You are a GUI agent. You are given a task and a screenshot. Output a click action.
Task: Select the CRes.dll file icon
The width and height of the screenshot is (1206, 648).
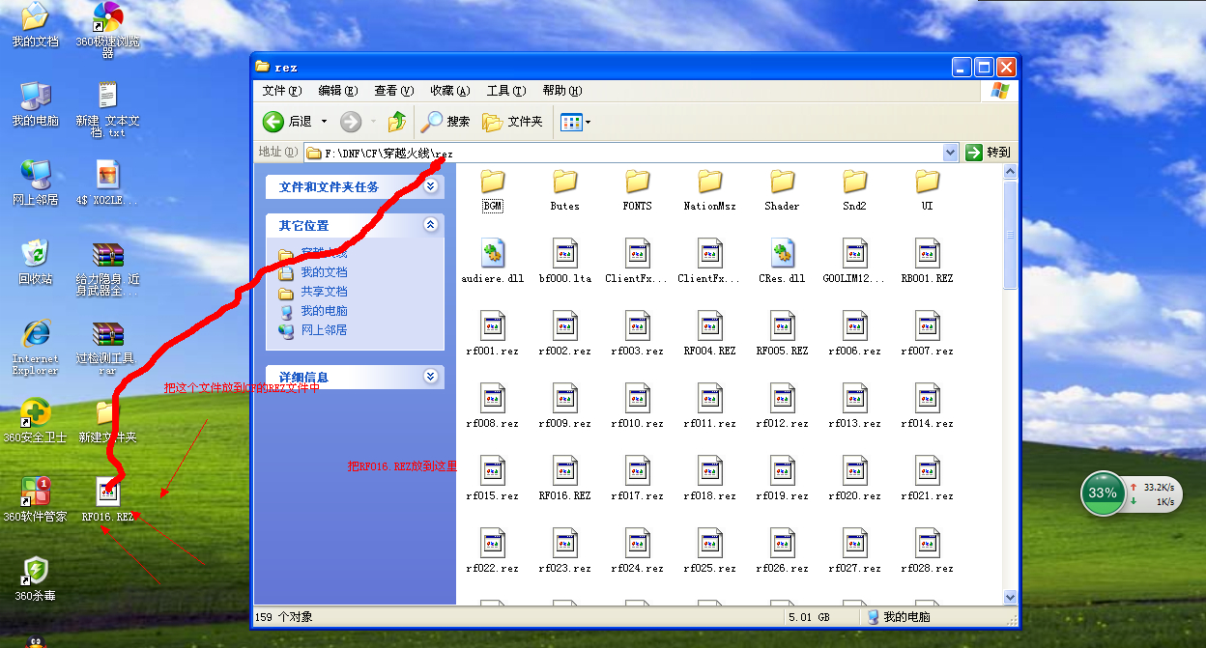pyautogui.click(x=783, y=253)
